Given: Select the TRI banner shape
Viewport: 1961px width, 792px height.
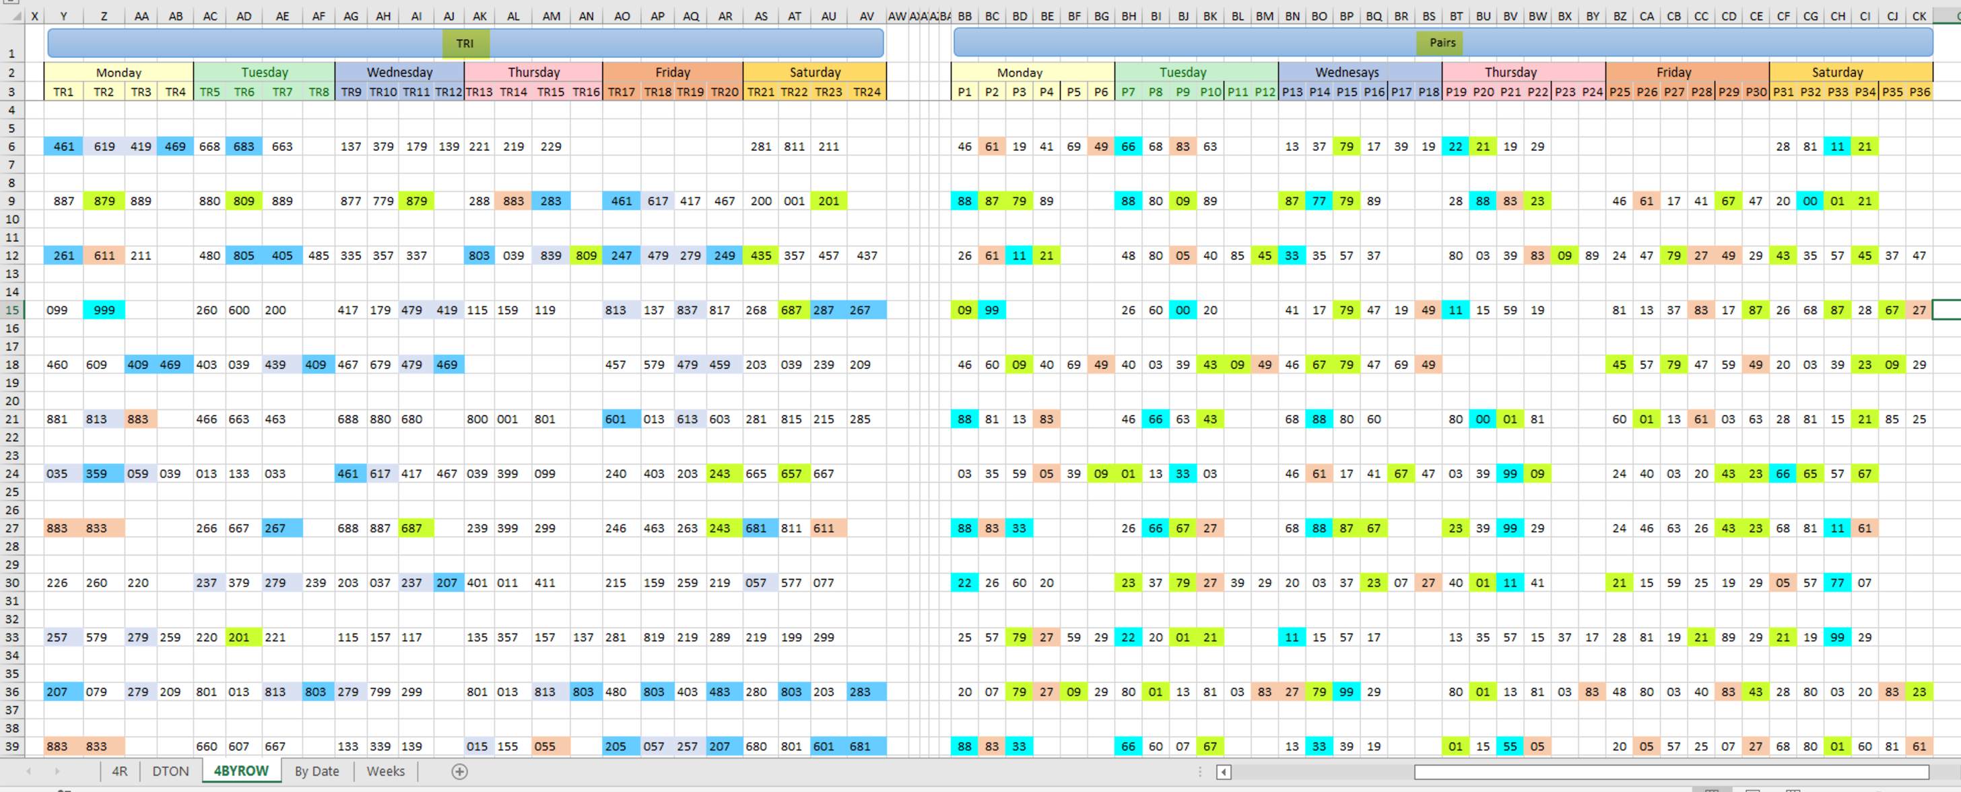Looking at the screenshot, I should click(x=465, y=43).
